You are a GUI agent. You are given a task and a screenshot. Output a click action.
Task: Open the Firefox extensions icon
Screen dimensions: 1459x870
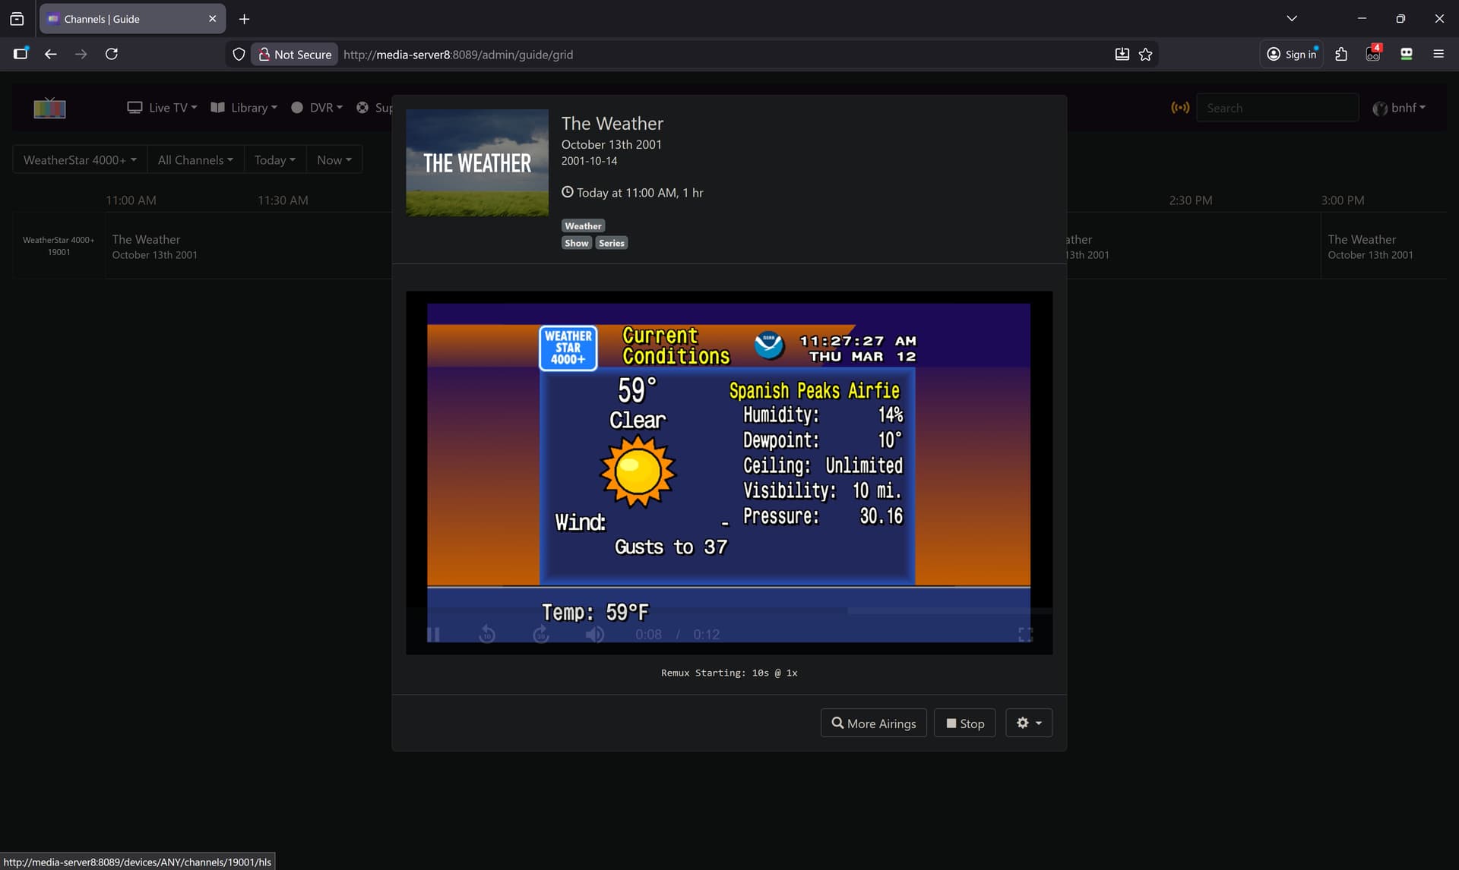point(1340,54)
